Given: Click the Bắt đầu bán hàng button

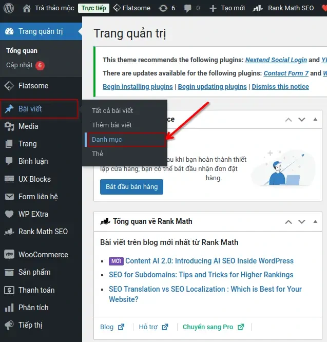Looking at the screenshot, I should pos(131,186).
